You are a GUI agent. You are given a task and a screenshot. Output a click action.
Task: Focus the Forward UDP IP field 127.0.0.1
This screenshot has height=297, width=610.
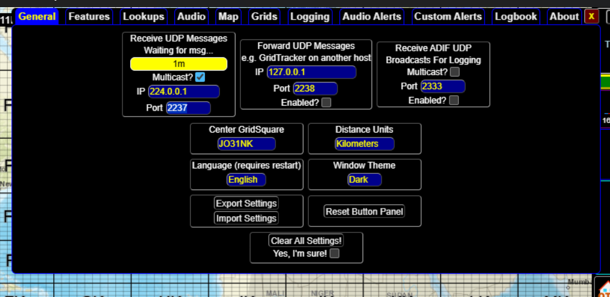coord(311,72)
